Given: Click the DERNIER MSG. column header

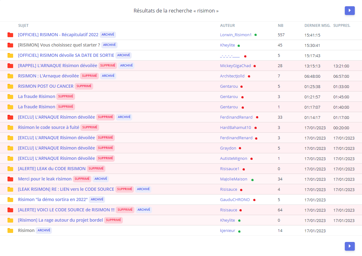Looking at the screenshot, I should click(x=317, y=26).
